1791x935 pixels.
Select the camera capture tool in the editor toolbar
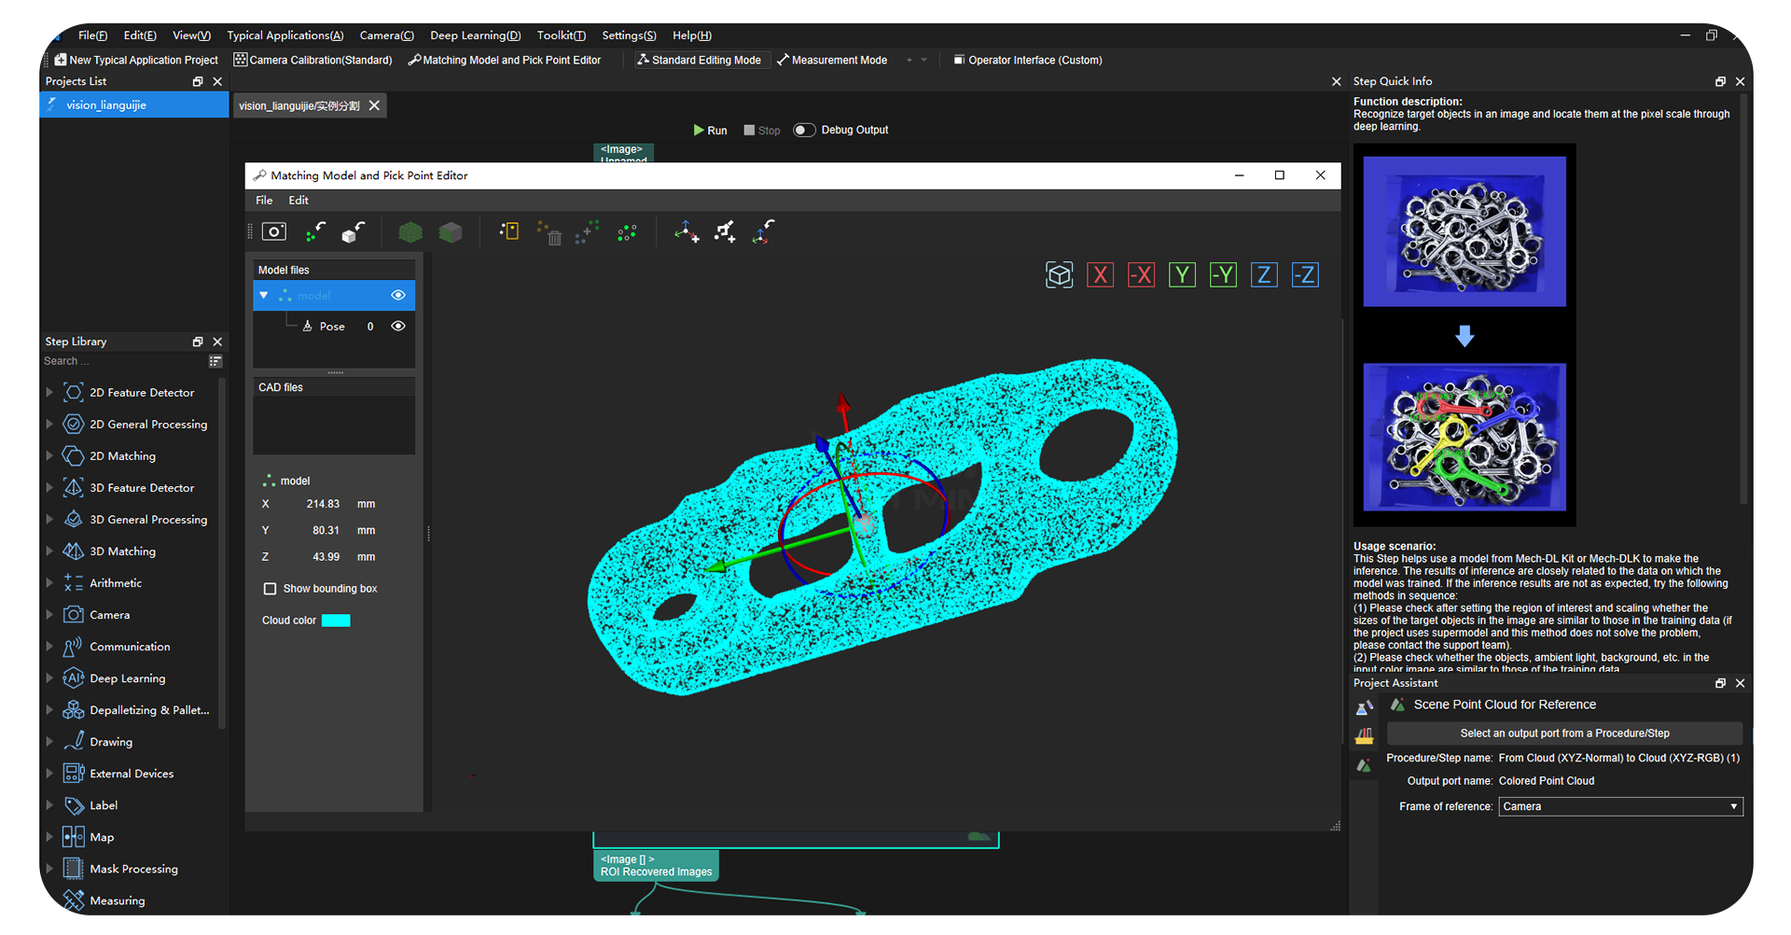[273, 231]
